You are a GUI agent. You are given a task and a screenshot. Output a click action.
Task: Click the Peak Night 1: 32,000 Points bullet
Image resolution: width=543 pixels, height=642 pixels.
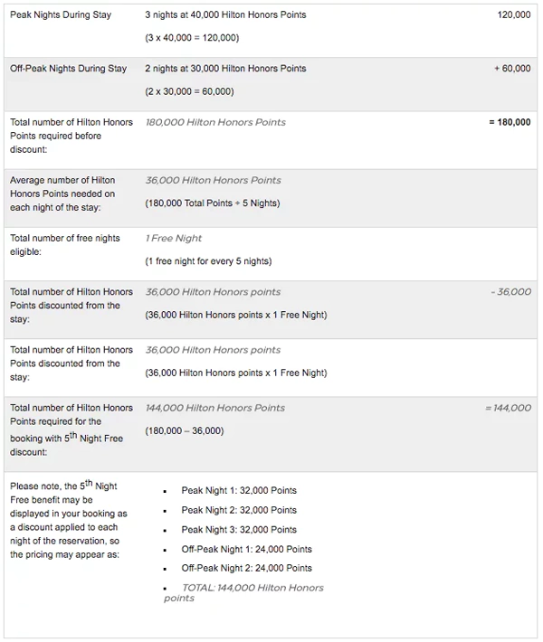coord(239,491)
